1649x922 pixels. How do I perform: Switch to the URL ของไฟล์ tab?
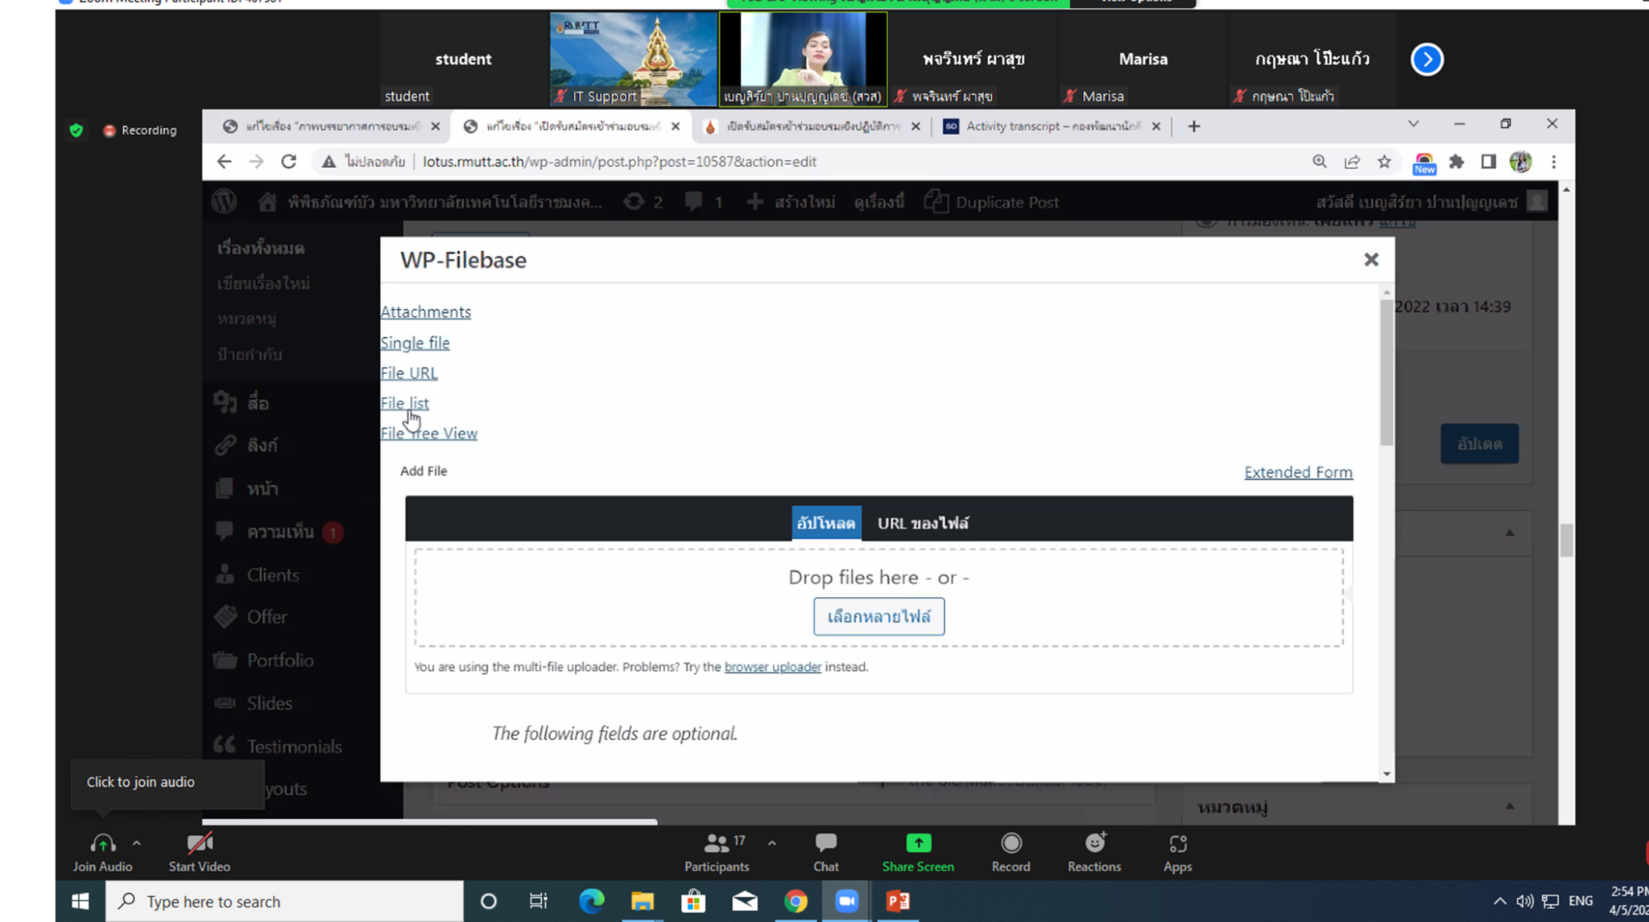click(x=923, y=523)
